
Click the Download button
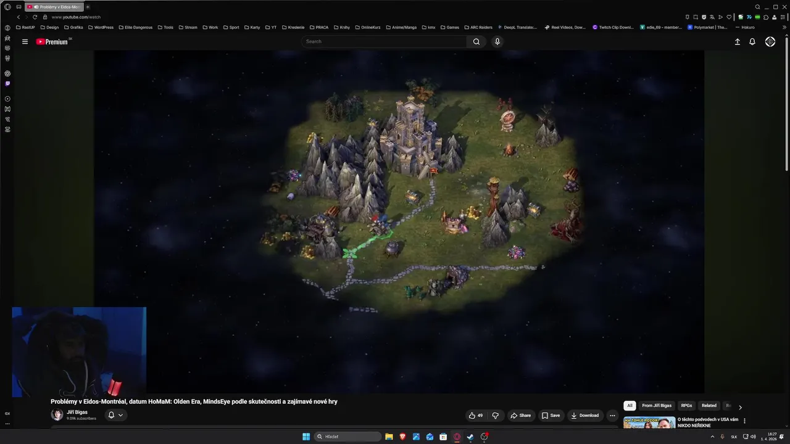click(x=584, y=416)
